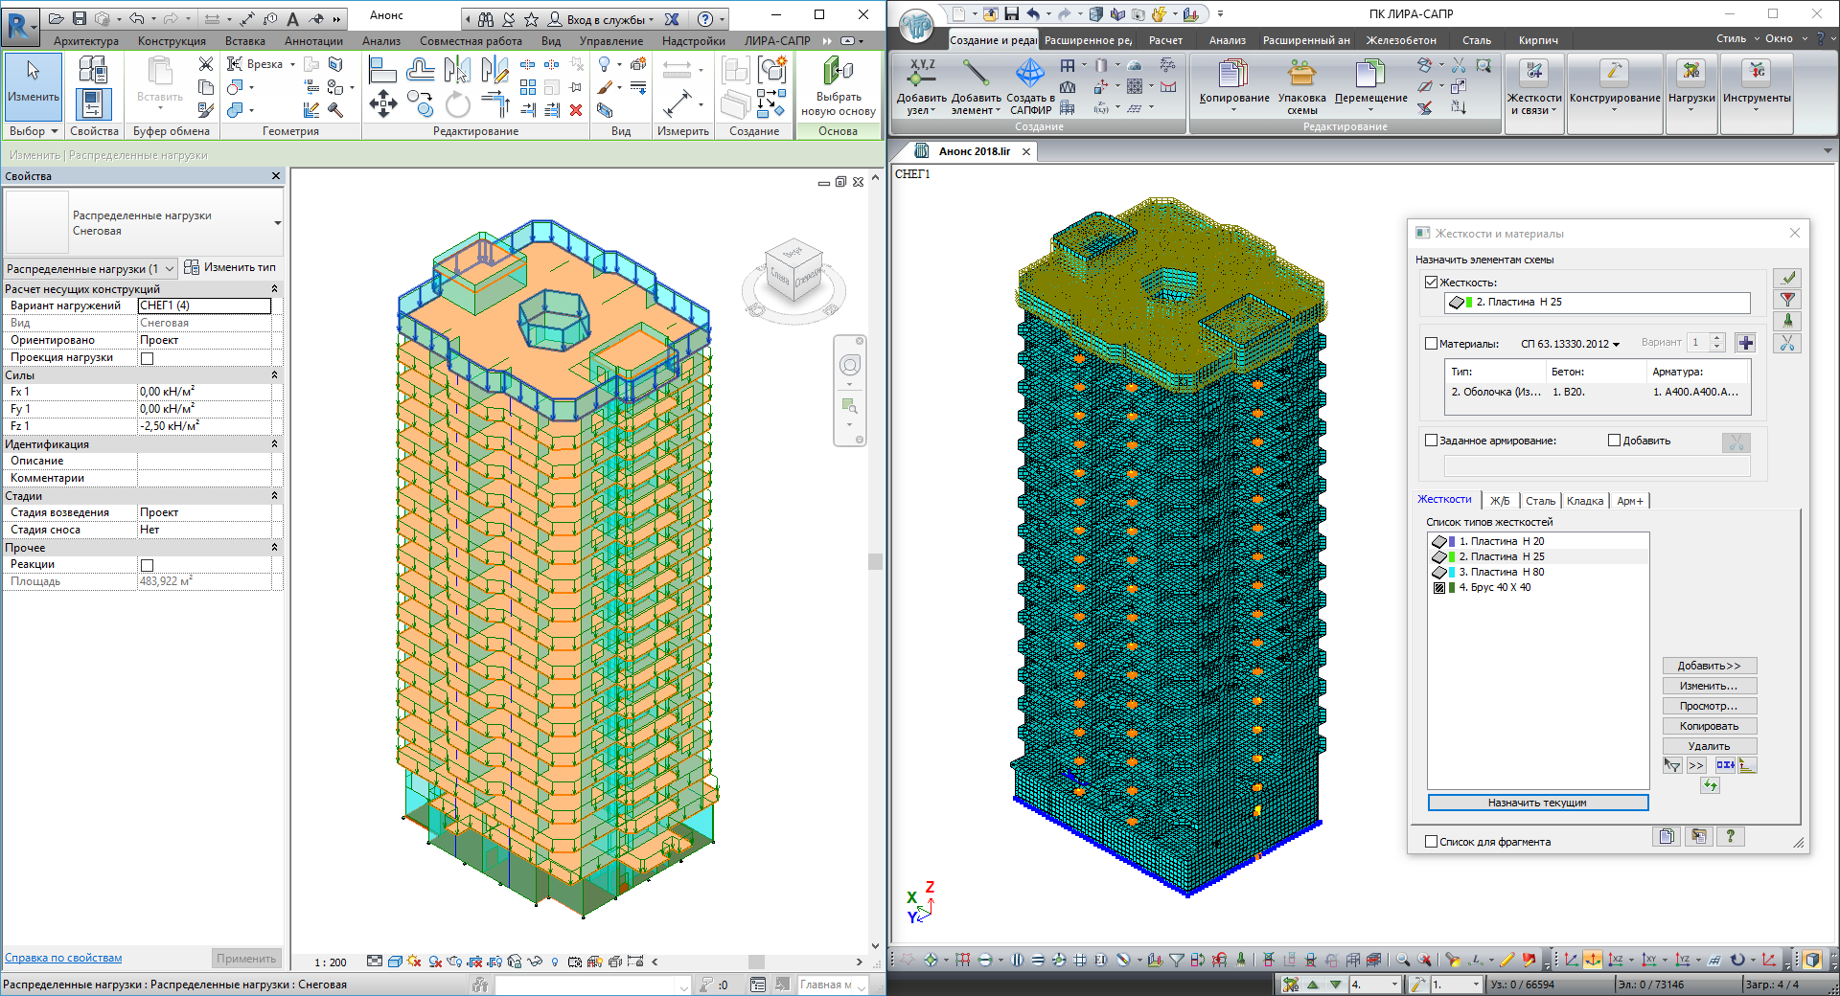Toggle the 'Проекция нагрузки' checkbox

[148, 358]
